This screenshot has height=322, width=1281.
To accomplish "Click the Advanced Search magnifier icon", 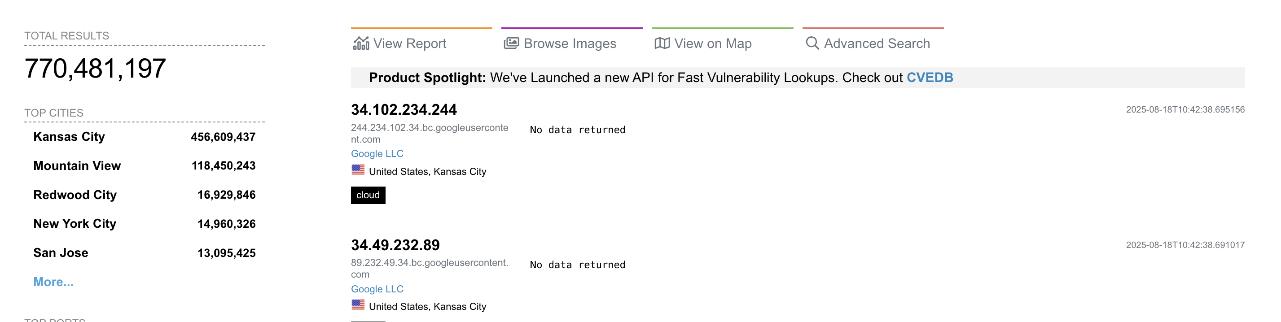I will 812,44.
